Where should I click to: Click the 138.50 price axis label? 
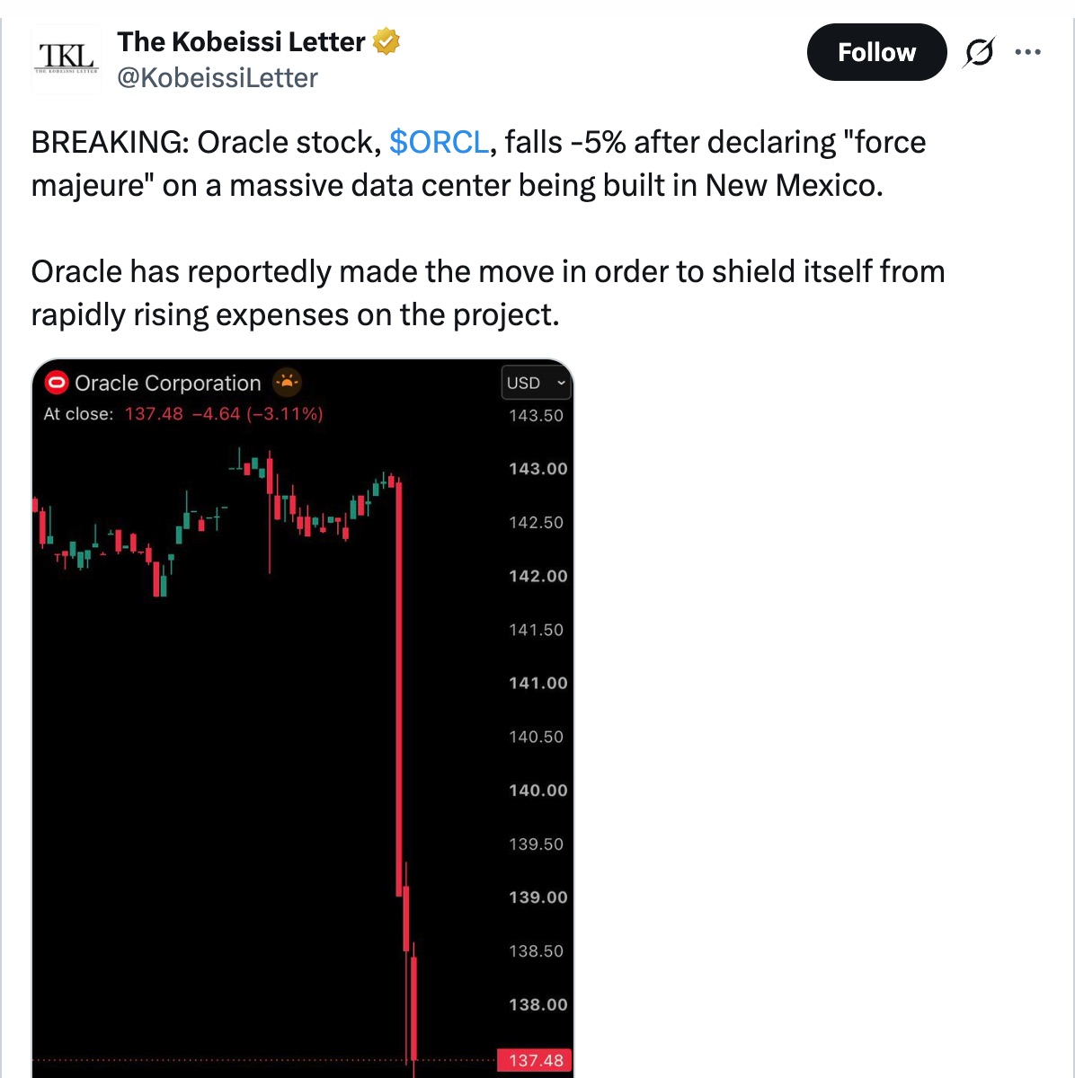pos(537,951)
